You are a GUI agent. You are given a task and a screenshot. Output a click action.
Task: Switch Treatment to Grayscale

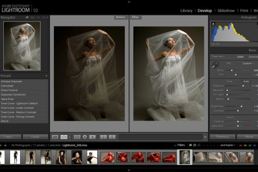pyautogui.click(x=253, y=56)
